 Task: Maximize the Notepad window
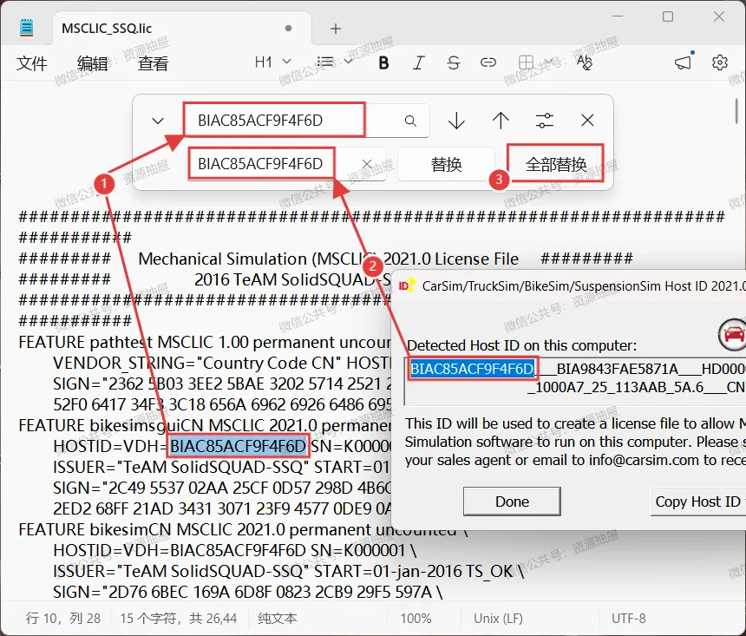click(668, 16)
